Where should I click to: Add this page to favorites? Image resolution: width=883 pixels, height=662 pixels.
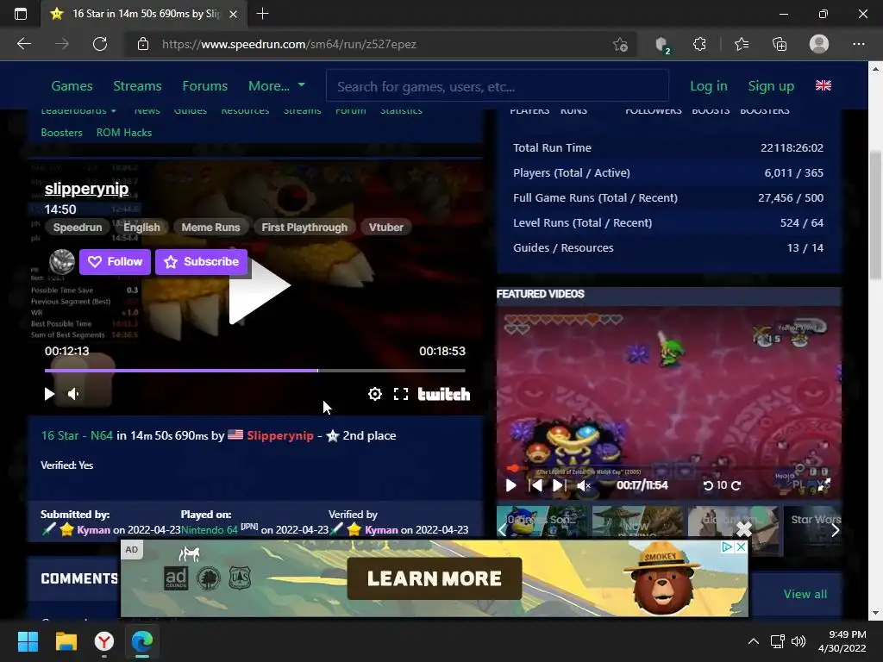point(620,44)
